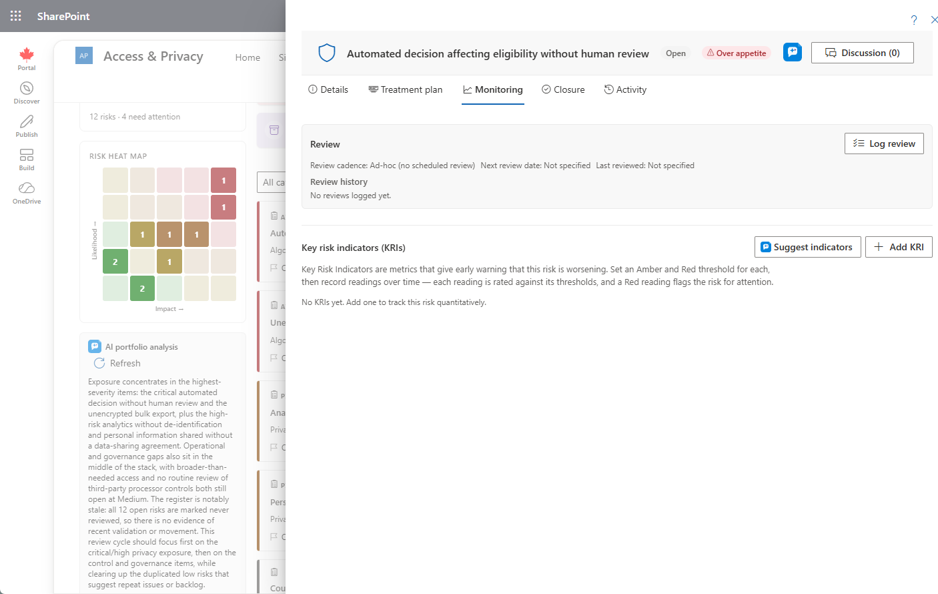Select the olive '1' cell in the middle heat map row
Image resolution: width=938 pixels, height=594 pixels.
pos(142,234)
